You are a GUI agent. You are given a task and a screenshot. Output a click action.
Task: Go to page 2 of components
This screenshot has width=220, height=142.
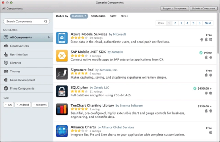tap(175, 23)
